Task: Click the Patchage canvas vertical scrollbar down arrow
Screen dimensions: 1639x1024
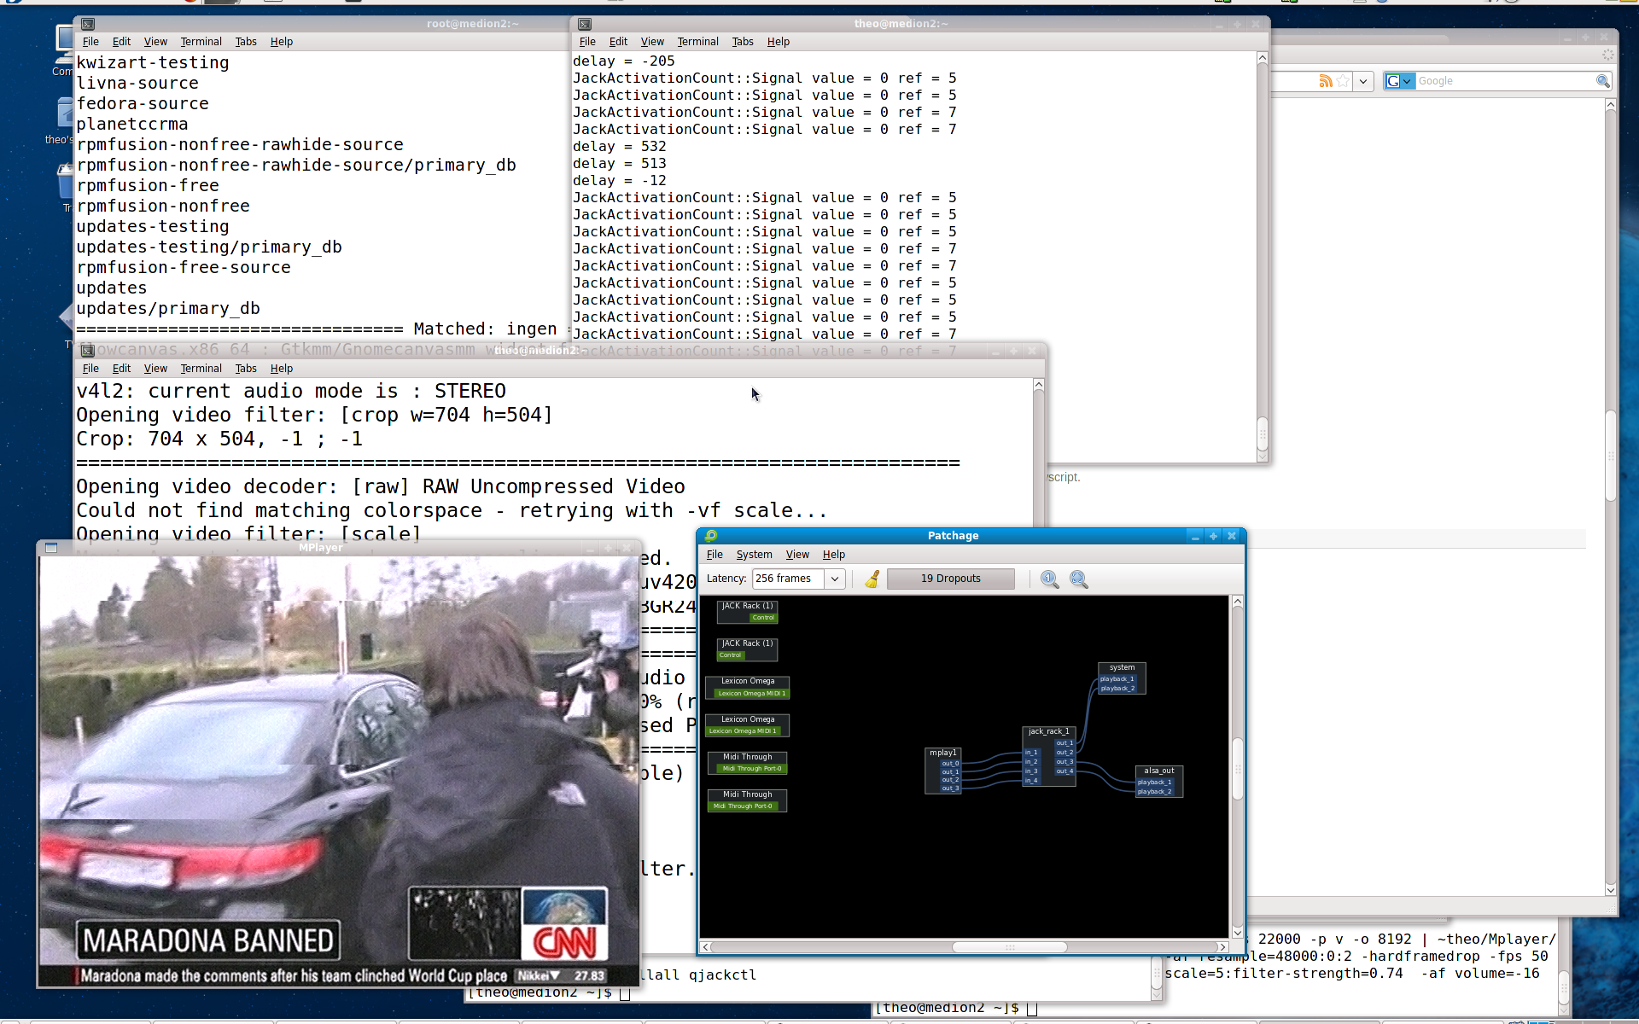Action: (1237, 932)
